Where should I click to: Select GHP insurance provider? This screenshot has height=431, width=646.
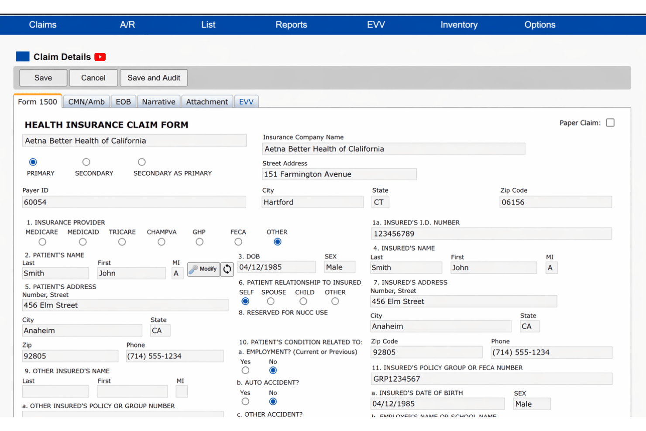199,242
